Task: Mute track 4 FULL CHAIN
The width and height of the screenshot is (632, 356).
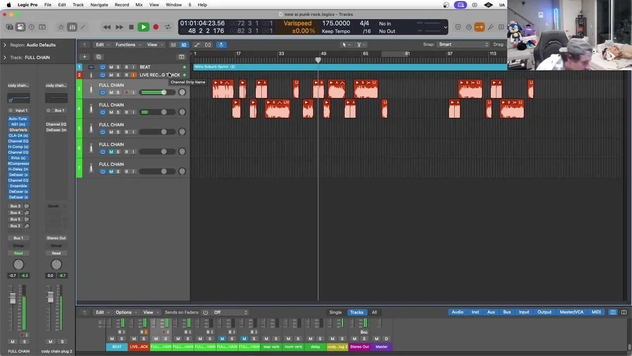Action: (111, 112)
